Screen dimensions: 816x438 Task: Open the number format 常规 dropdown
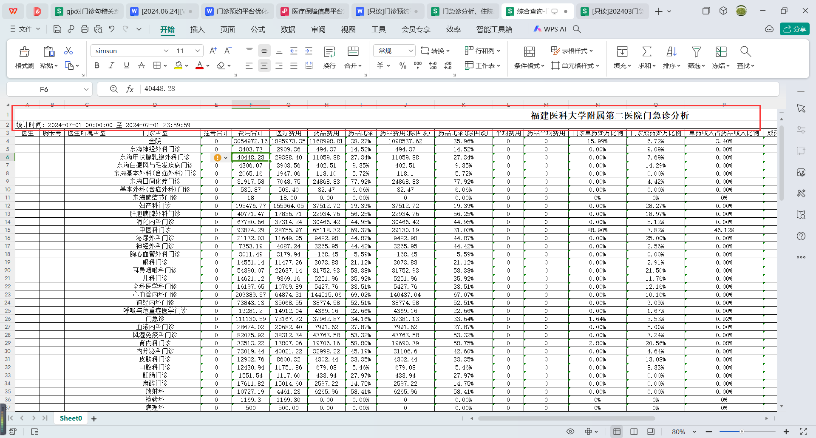tap(411, 51)
